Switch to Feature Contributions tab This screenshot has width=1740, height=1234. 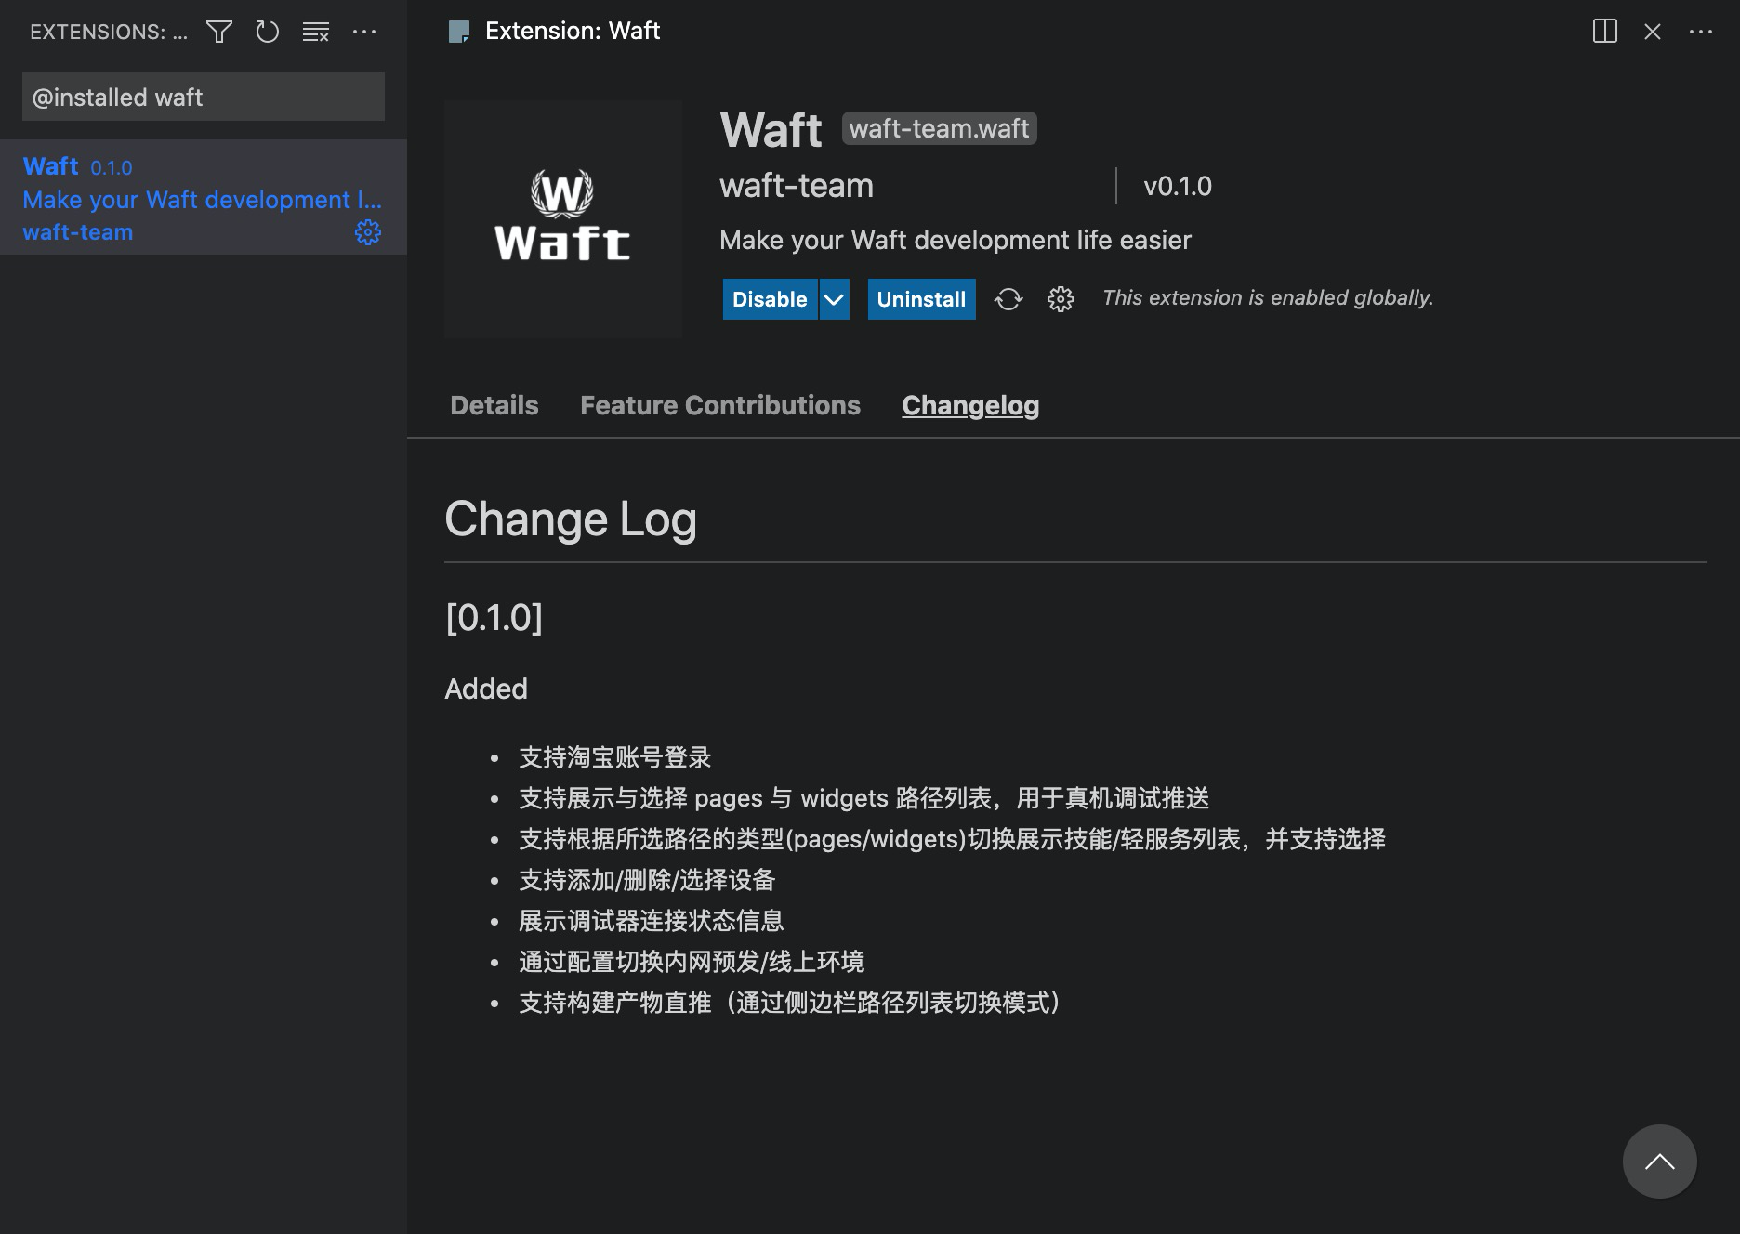coord(720,405)
